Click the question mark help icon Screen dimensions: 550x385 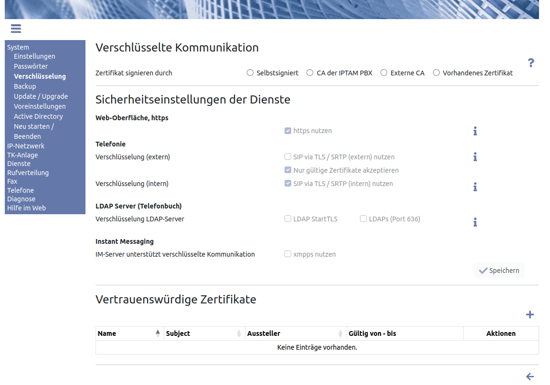[x=530, y=62]
